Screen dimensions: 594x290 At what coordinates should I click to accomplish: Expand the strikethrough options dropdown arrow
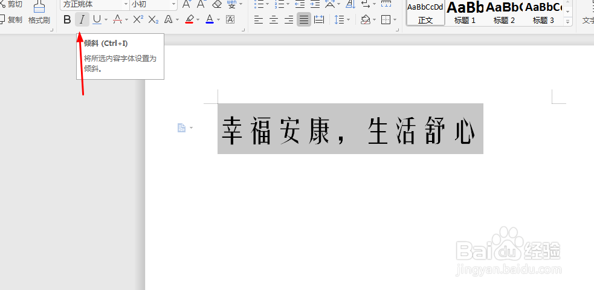click(126, 20)
